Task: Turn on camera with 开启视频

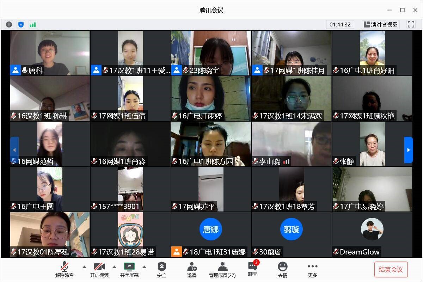Action: (x=99, y=270)
